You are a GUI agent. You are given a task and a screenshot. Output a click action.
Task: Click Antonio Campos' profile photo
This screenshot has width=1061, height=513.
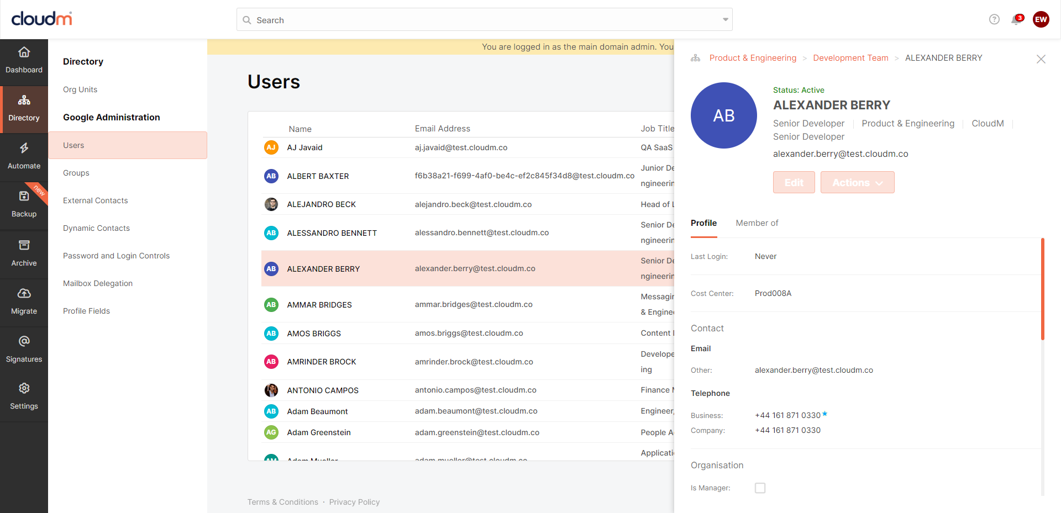coord(271,390)
